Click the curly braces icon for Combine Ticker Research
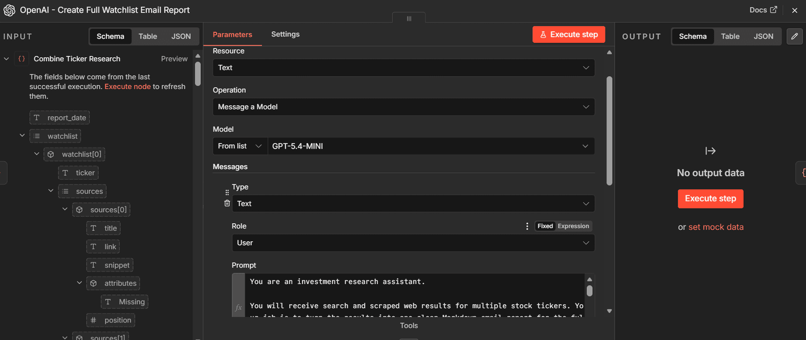This screenshot has height=340, width=806. point(22,59)
